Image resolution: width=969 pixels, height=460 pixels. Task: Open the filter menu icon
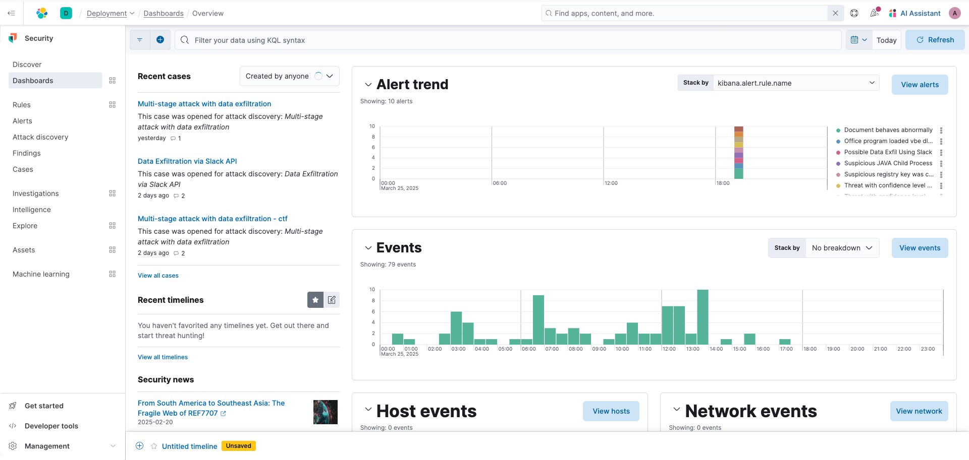tap(140, 40)
